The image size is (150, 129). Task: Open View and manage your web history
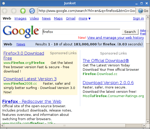(116, 38)
